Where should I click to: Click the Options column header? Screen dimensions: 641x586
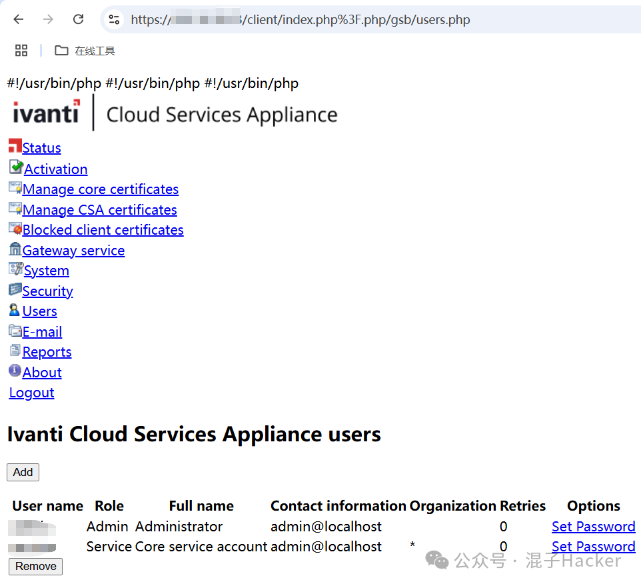[x=594, y=506]
